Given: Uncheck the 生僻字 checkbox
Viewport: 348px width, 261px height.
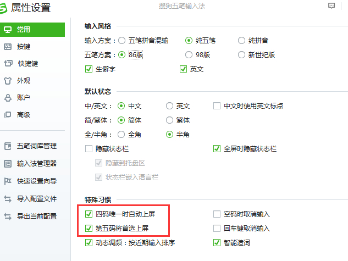Looking at the screenshot, I should [x=89, y=69].
